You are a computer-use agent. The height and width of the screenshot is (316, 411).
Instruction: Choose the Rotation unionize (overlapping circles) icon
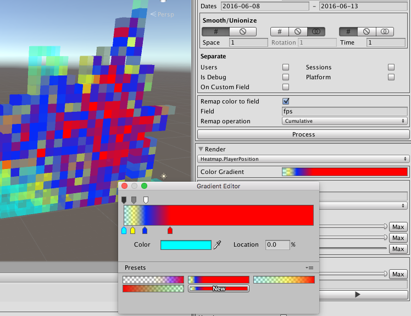pyautogui.click(x=315, y=32)
